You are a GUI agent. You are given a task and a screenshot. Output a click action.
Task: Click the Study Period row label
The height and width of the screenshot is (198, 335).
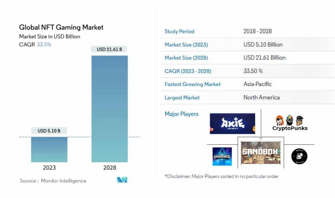[179, 31]
